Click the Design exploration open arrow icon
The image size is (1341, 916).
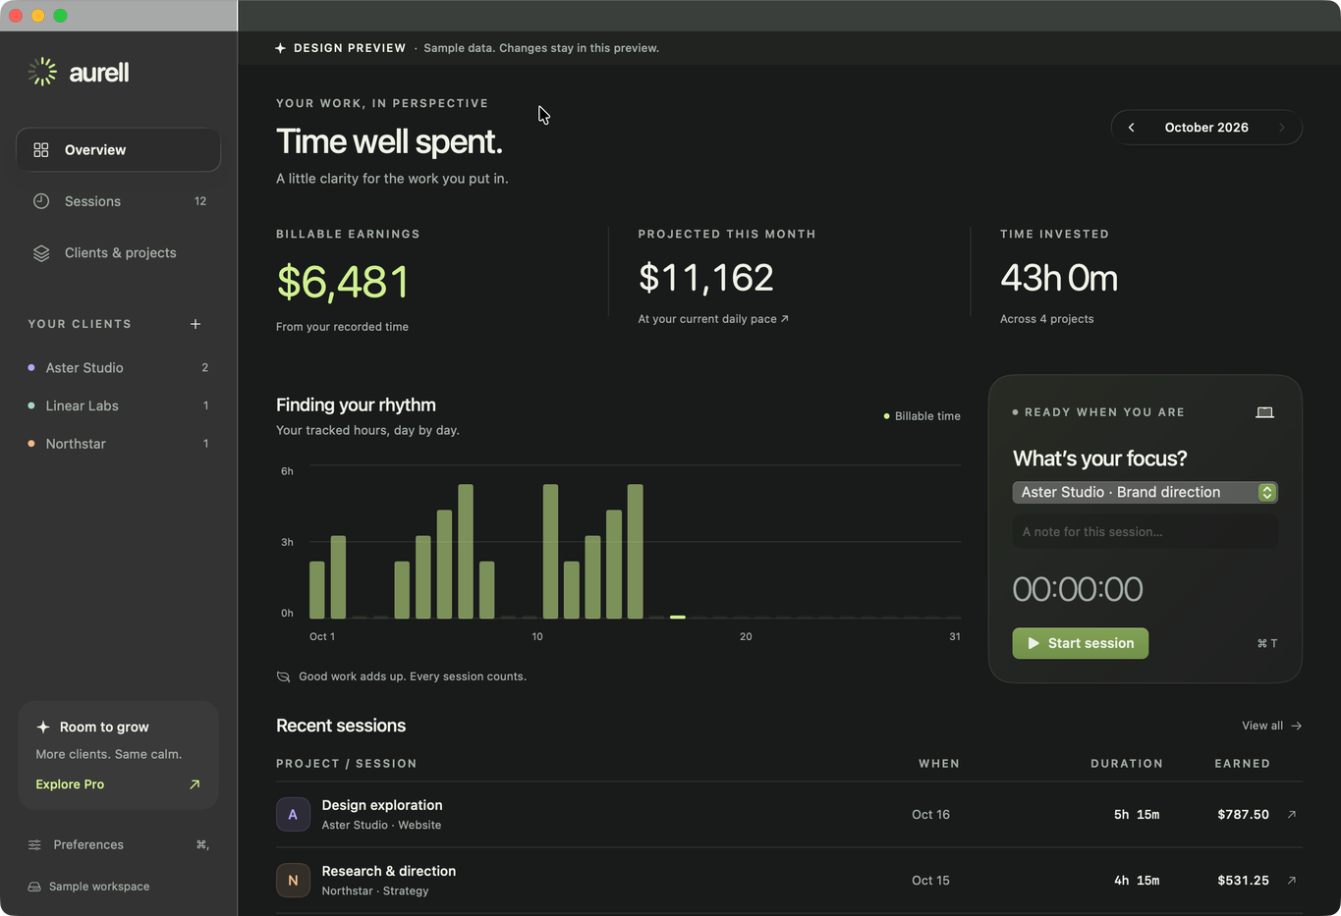(1292, 814)
